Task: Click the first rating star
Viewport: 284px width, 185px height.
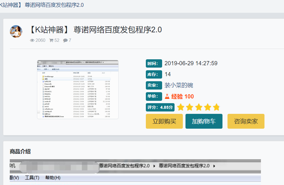Action: (181, 107)
